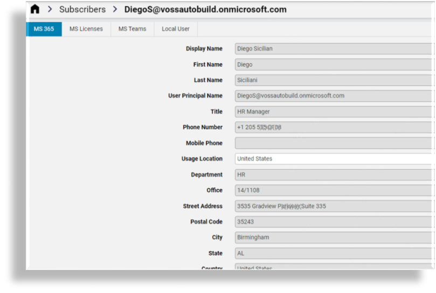Focus the Title field showing HR Manager
This screenshot has height=293, width=436.
pos(334,112)
